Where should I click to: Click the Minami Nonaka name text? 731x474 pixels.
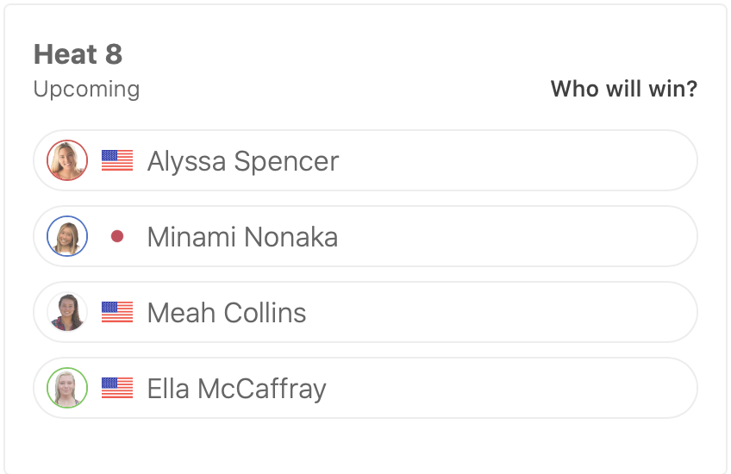[x=242, y=237]
